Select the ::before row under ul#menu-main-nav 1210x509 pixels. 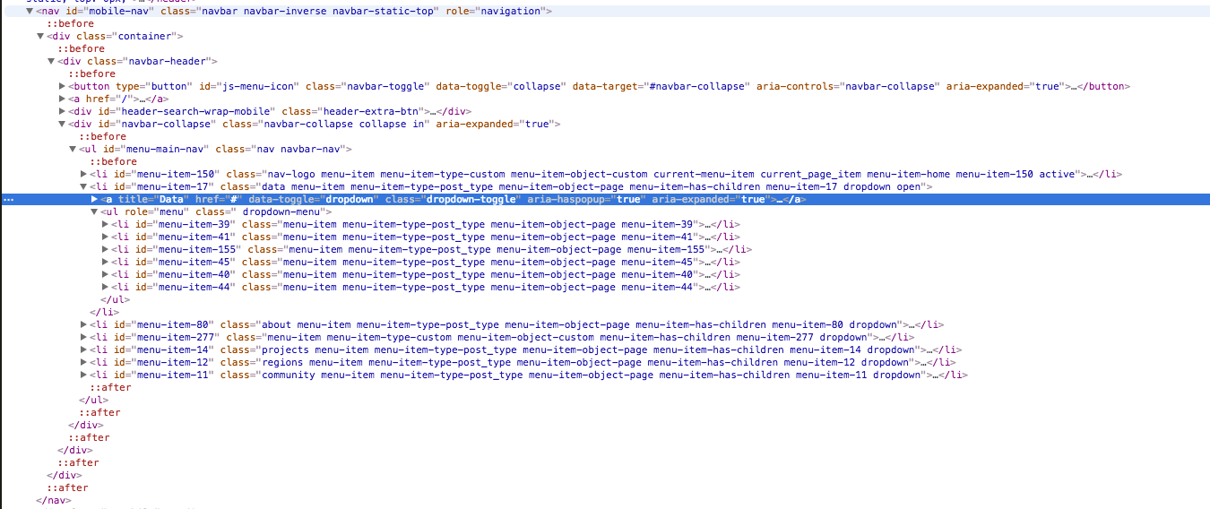(114, 162)
